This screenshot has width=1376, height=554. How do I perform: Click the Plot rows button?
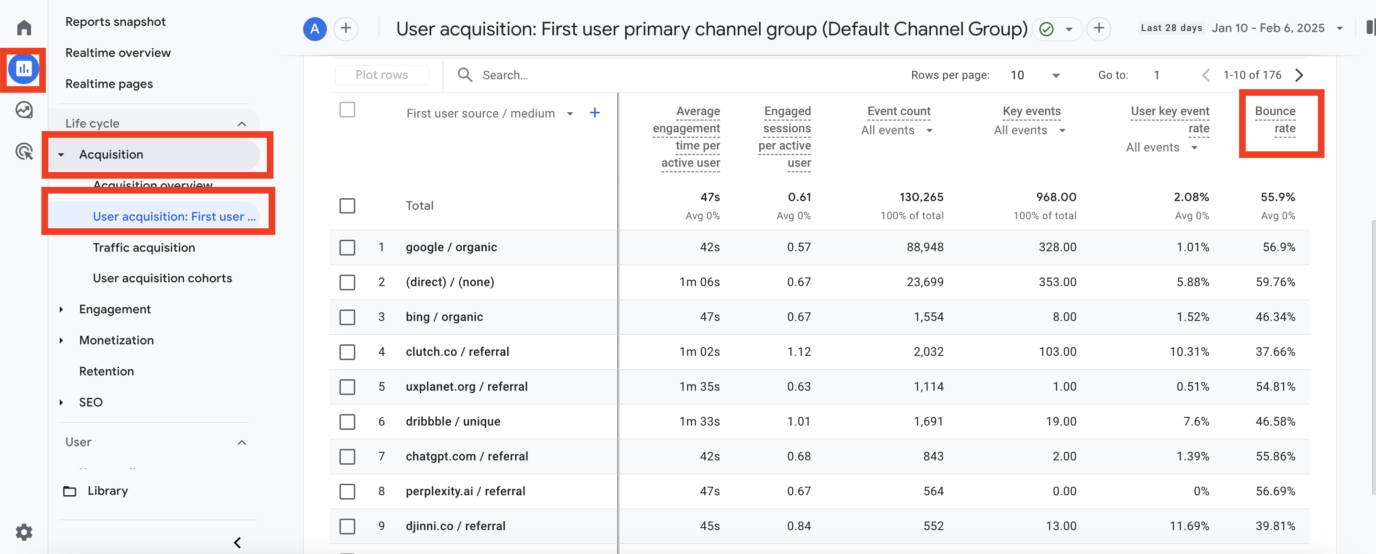click(382, 75)
